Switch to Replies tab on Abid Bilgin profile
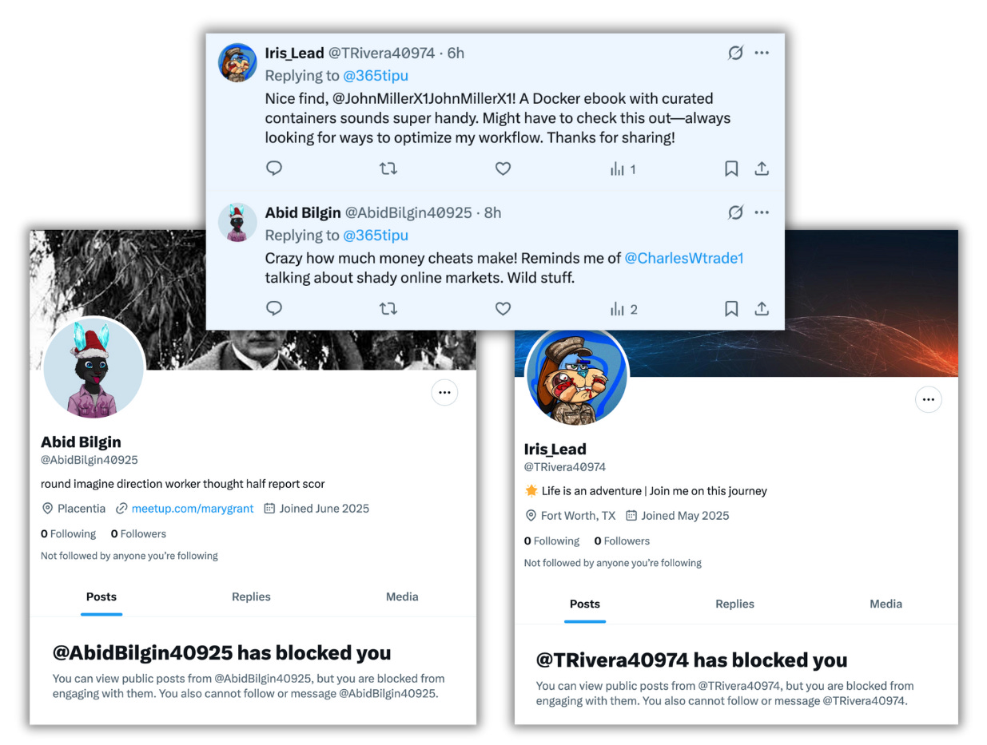The width and height of the screenshot is (987, 745). click(251, 596)
